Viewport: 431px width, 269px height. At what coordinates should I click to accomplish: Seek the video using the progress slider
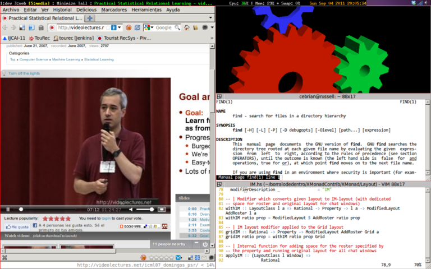45,210
